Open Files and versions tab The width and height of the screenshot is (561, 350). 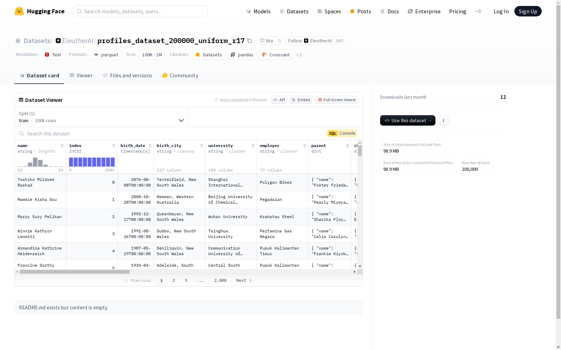click(x=127, y=76)
